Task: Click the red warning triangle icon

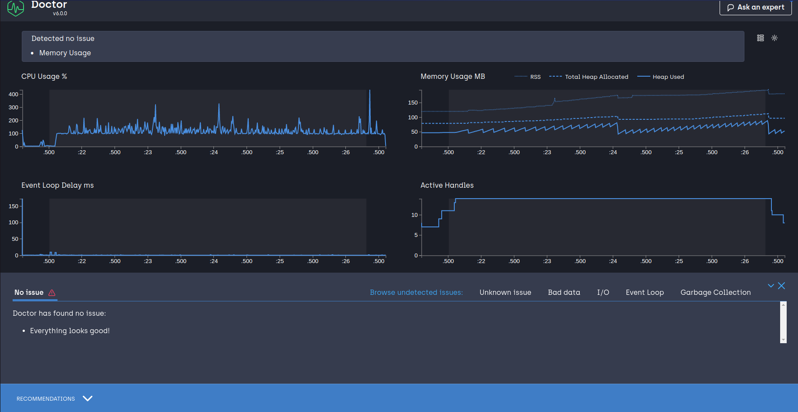Action: (x=52, y=293)
